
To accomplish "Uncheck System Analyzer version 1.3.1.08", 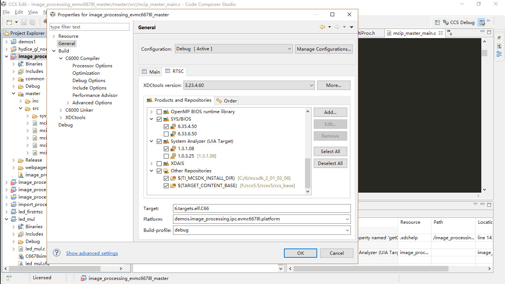I will tap(166, 149).
